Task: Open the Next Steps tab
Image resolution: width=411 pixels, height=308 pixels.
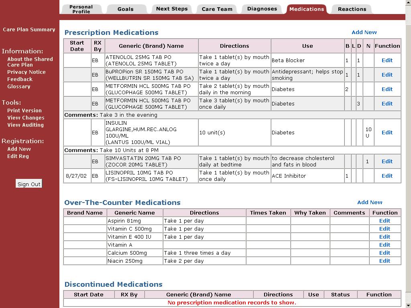Action: point(172,9)
